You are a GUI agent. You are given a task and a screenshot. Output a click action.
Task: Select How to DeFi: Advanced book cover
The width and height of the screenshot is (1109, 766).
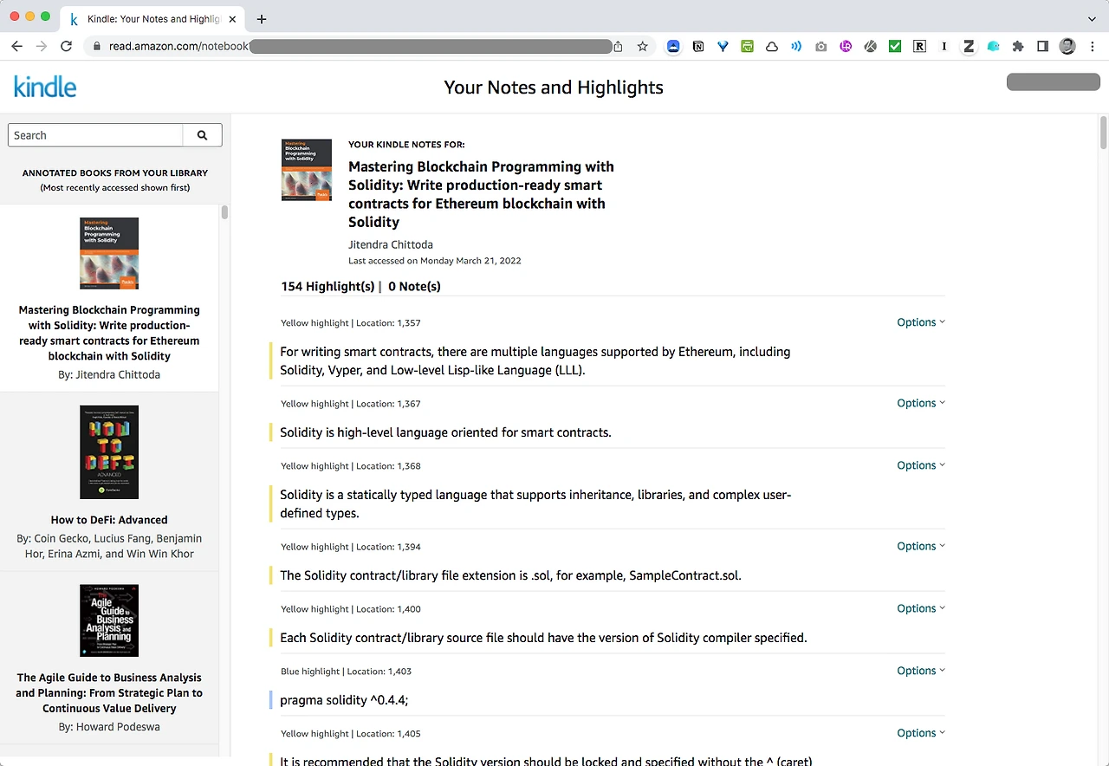109,452
